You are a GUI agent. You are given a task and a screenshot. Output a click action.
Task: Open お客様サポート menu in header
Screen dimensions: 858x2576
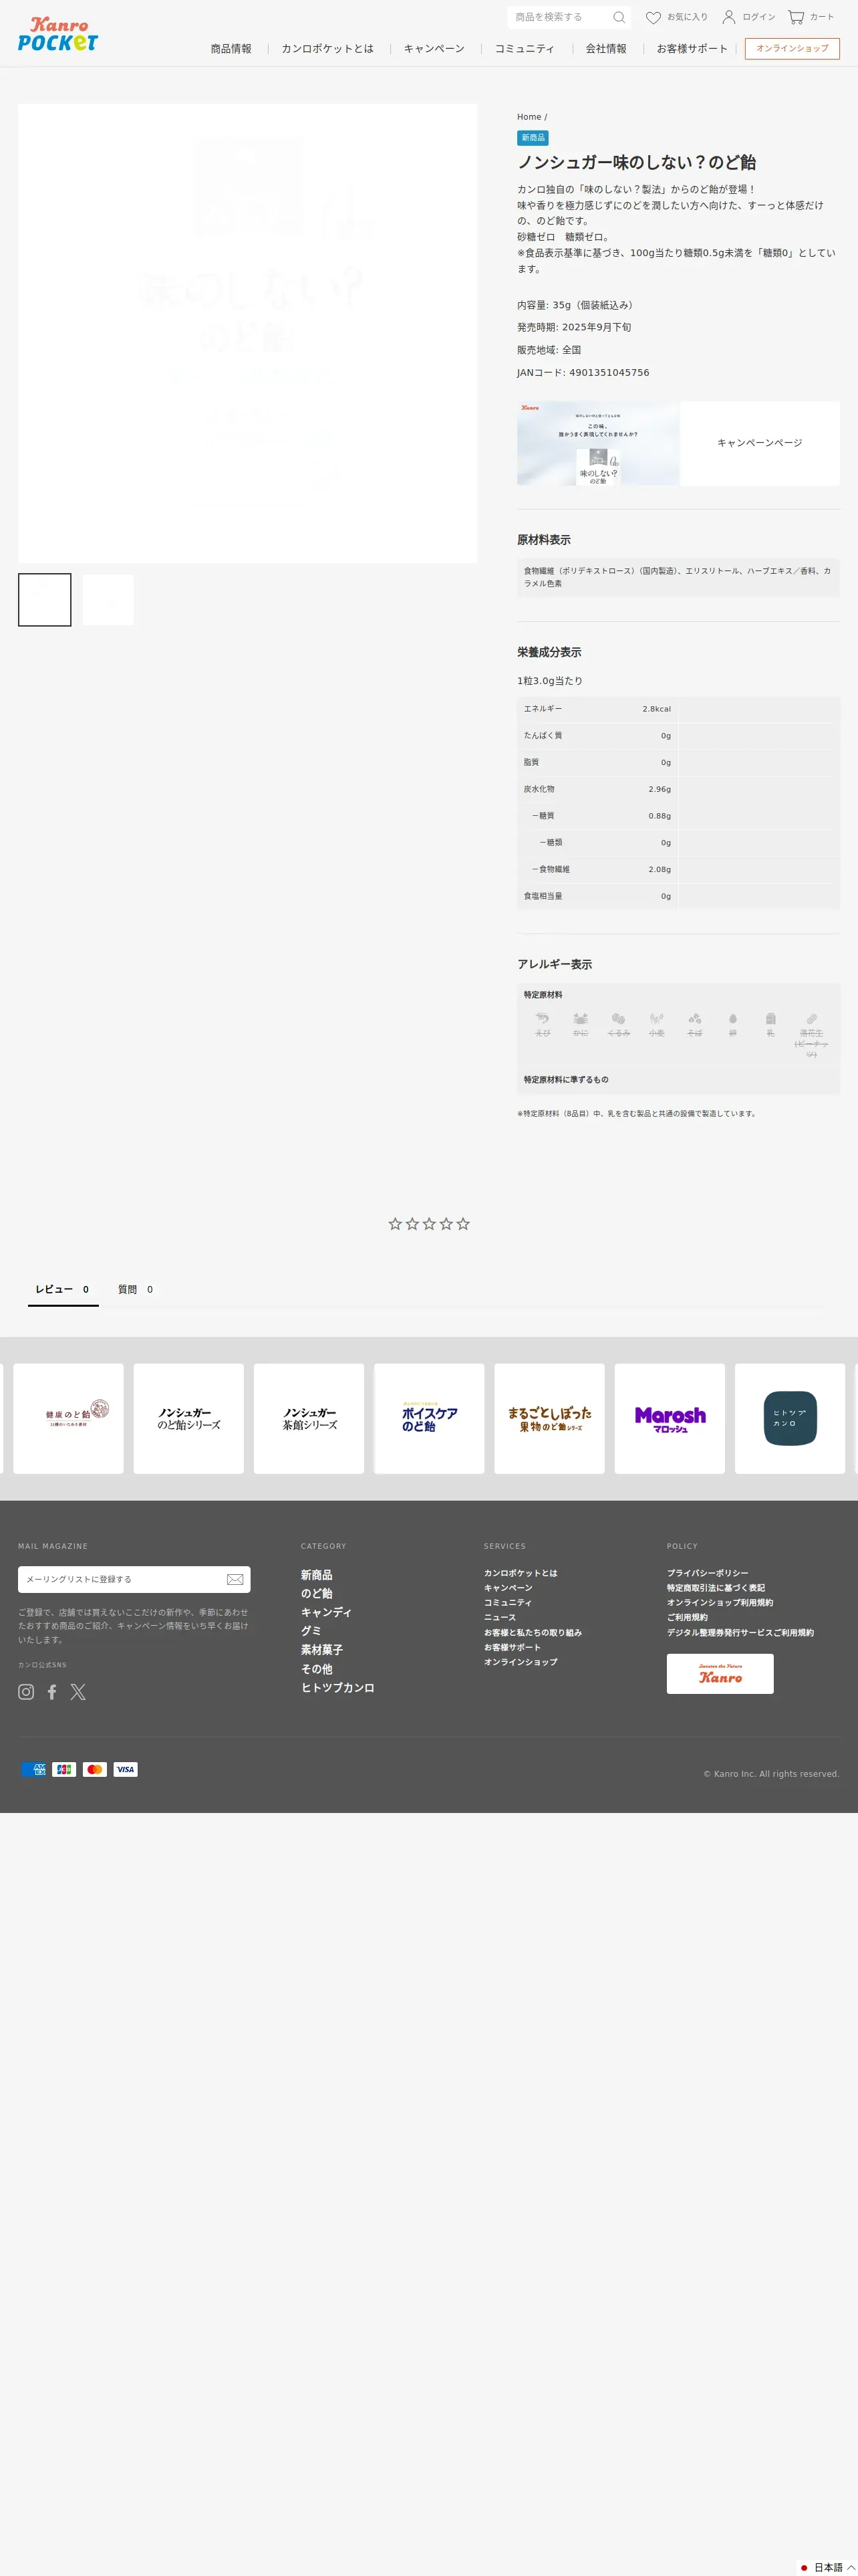coord(692,49)
